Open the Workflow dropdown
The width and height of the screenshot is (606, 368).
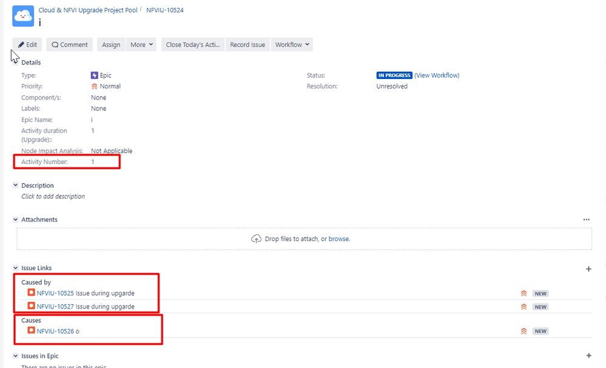tap(292, 44)
